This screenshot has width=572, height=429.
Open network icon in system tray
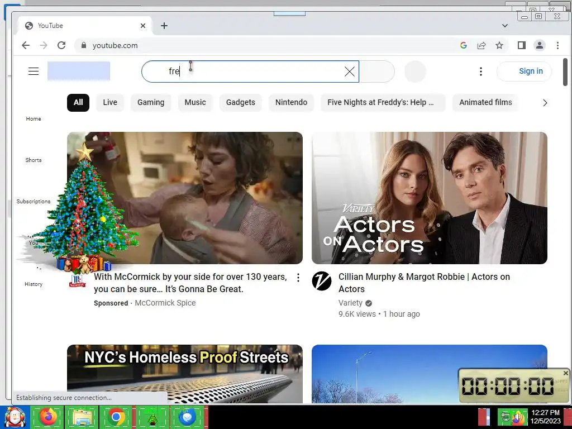(x=506, y=417)
